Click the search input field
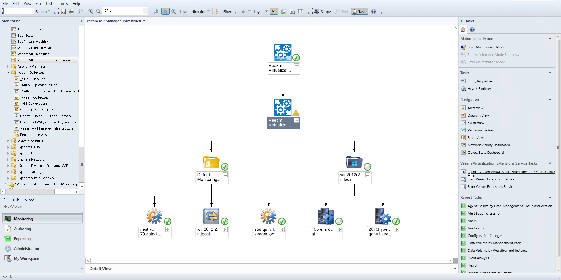This screenshot has height=280, width=561. (19, 11)
